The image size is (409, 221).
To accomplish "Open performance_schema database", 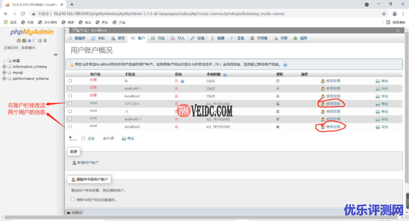I will (31, 79).
